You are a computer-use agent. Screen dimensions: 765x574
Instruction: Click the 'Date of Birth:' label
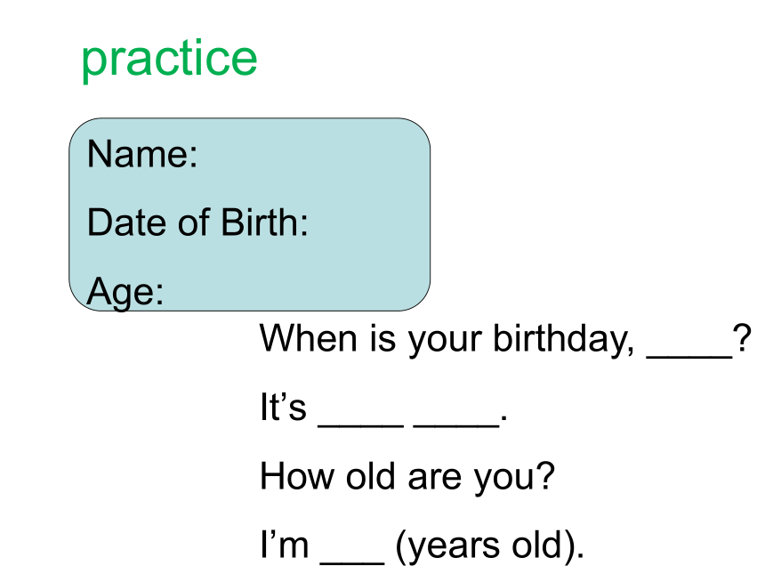[197, 222]
